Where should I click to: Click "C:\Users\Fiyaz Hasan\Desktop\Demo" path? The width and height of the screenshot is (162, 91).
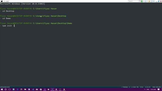[52, 23]
